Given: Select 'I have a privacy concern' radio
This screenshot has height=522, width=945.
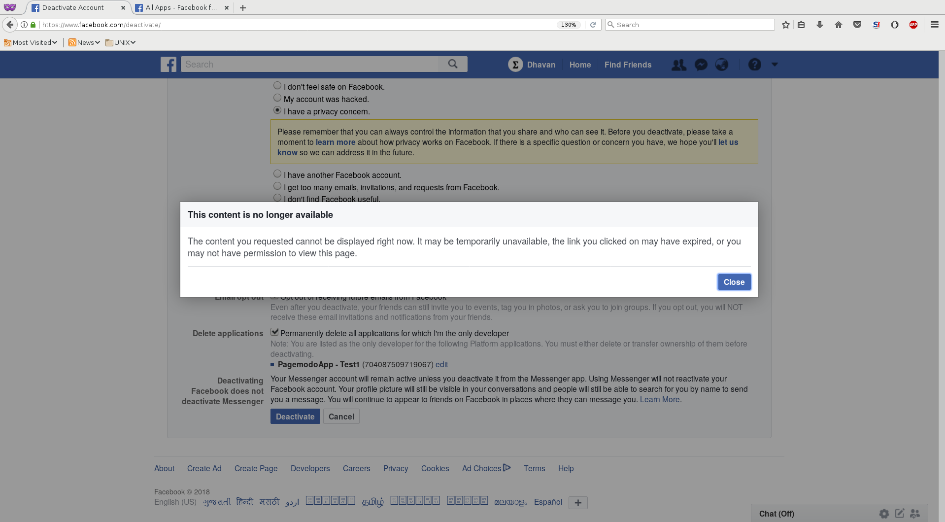Looking at the screenshot, I should pos(277,110).
